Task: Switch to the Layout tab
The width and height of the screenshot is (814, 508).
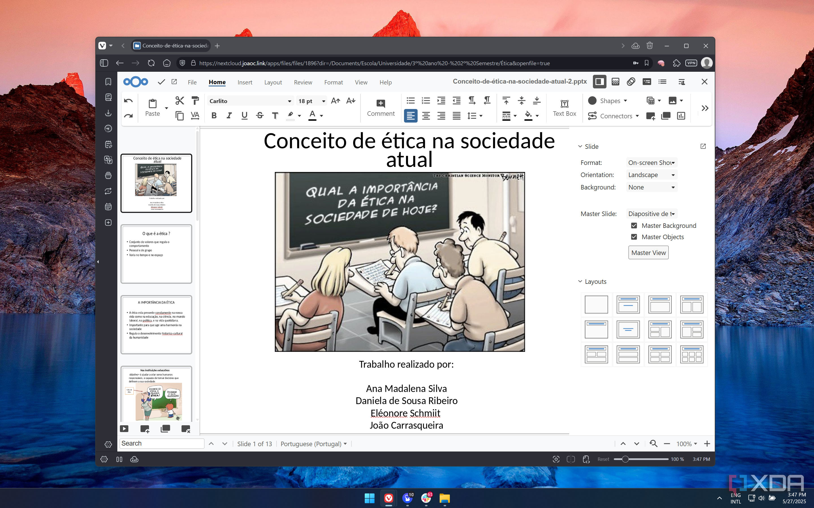Action: (x=273, y=82)
